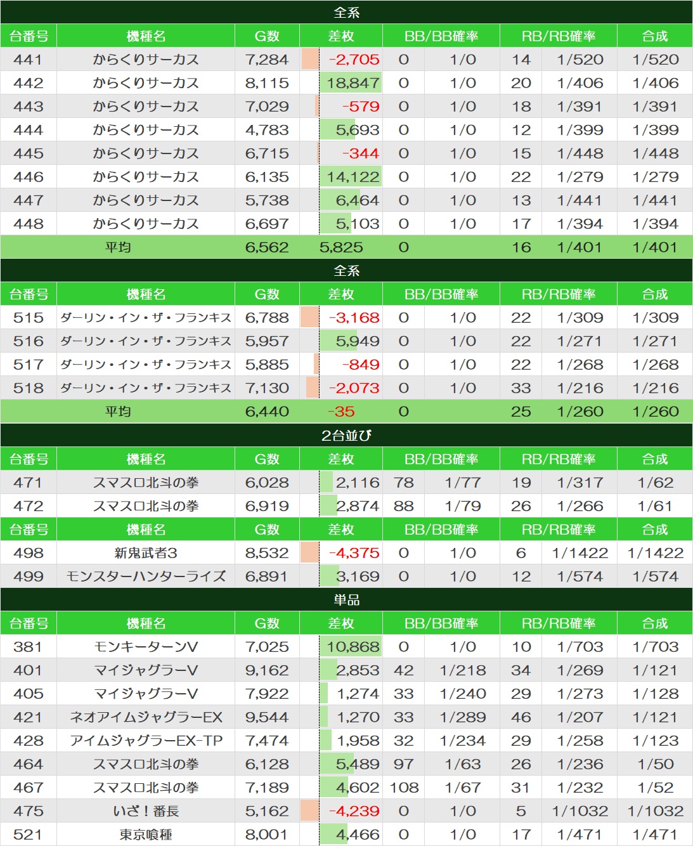The width and height of the screenshot is (693, 846).
Task: Click BB count 108 for machine 467
Action: [404, 788]
